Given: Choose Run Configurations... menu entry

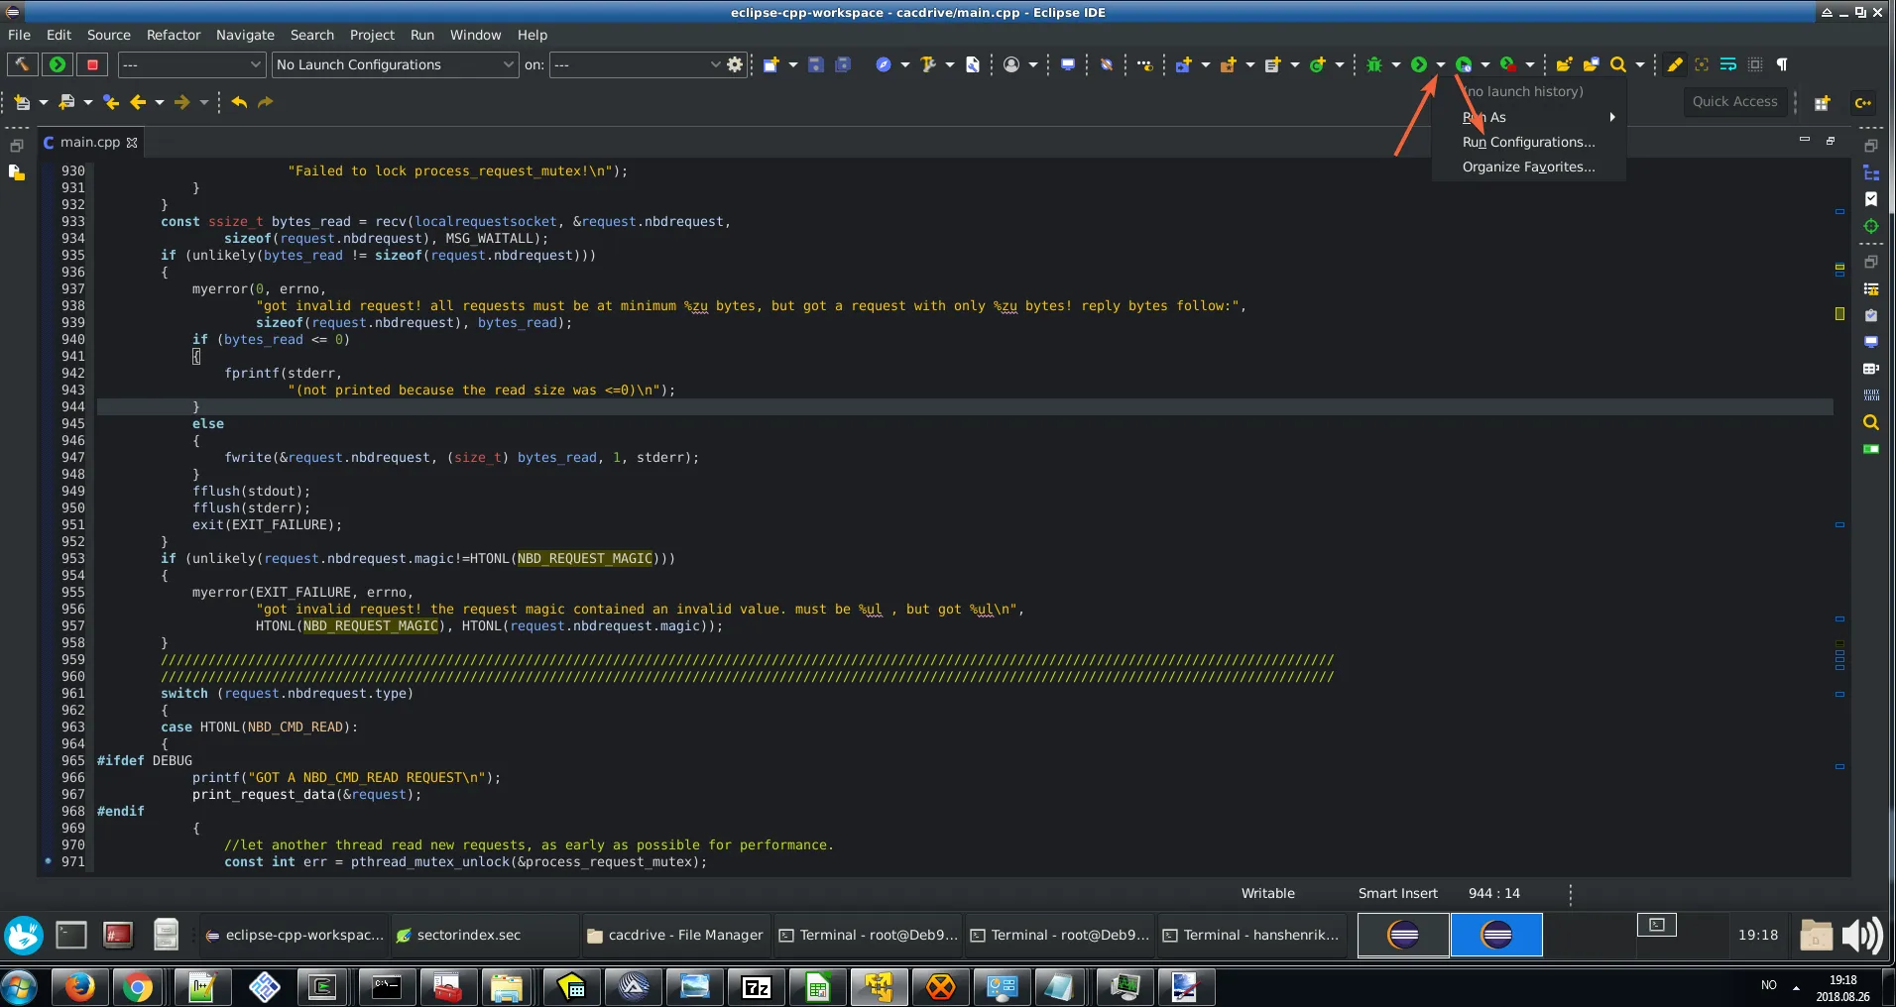Looking at the screenshot, I should pyautogui.click(x=1528, y=142).
